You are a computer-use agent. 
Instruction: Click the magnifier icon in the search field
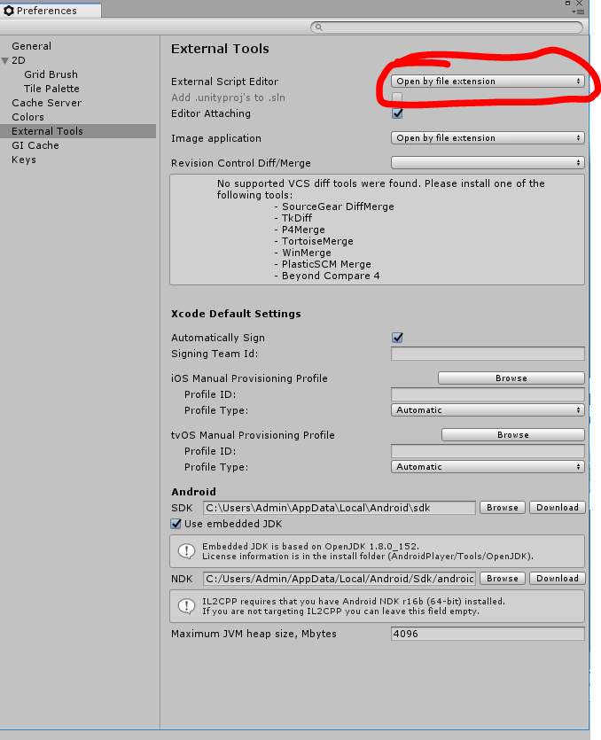pos(317,28)
